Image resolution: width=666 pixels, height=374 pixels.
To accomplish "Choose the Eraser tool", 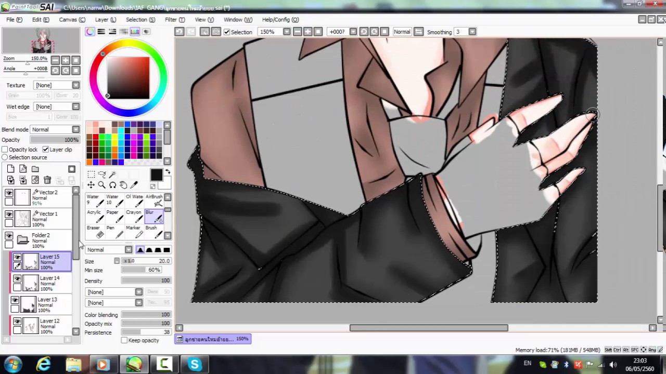I will [95, 232].
